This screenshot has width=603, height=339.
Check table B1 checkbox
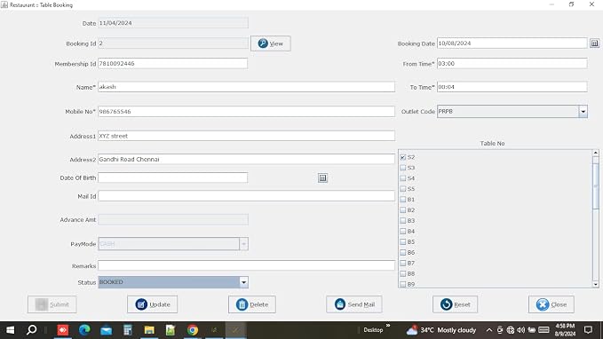403,200
